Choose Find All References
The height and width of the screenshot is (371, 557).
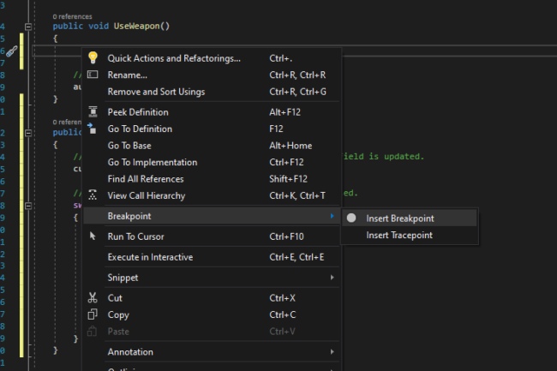click(x=212, y=179)
